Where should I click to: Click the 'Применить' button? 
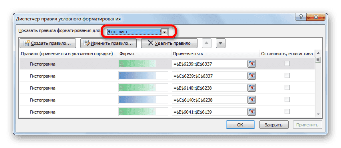tap(307, 125)
